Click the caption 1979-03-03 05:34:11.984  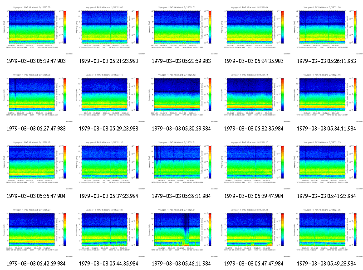coord(326,129)
